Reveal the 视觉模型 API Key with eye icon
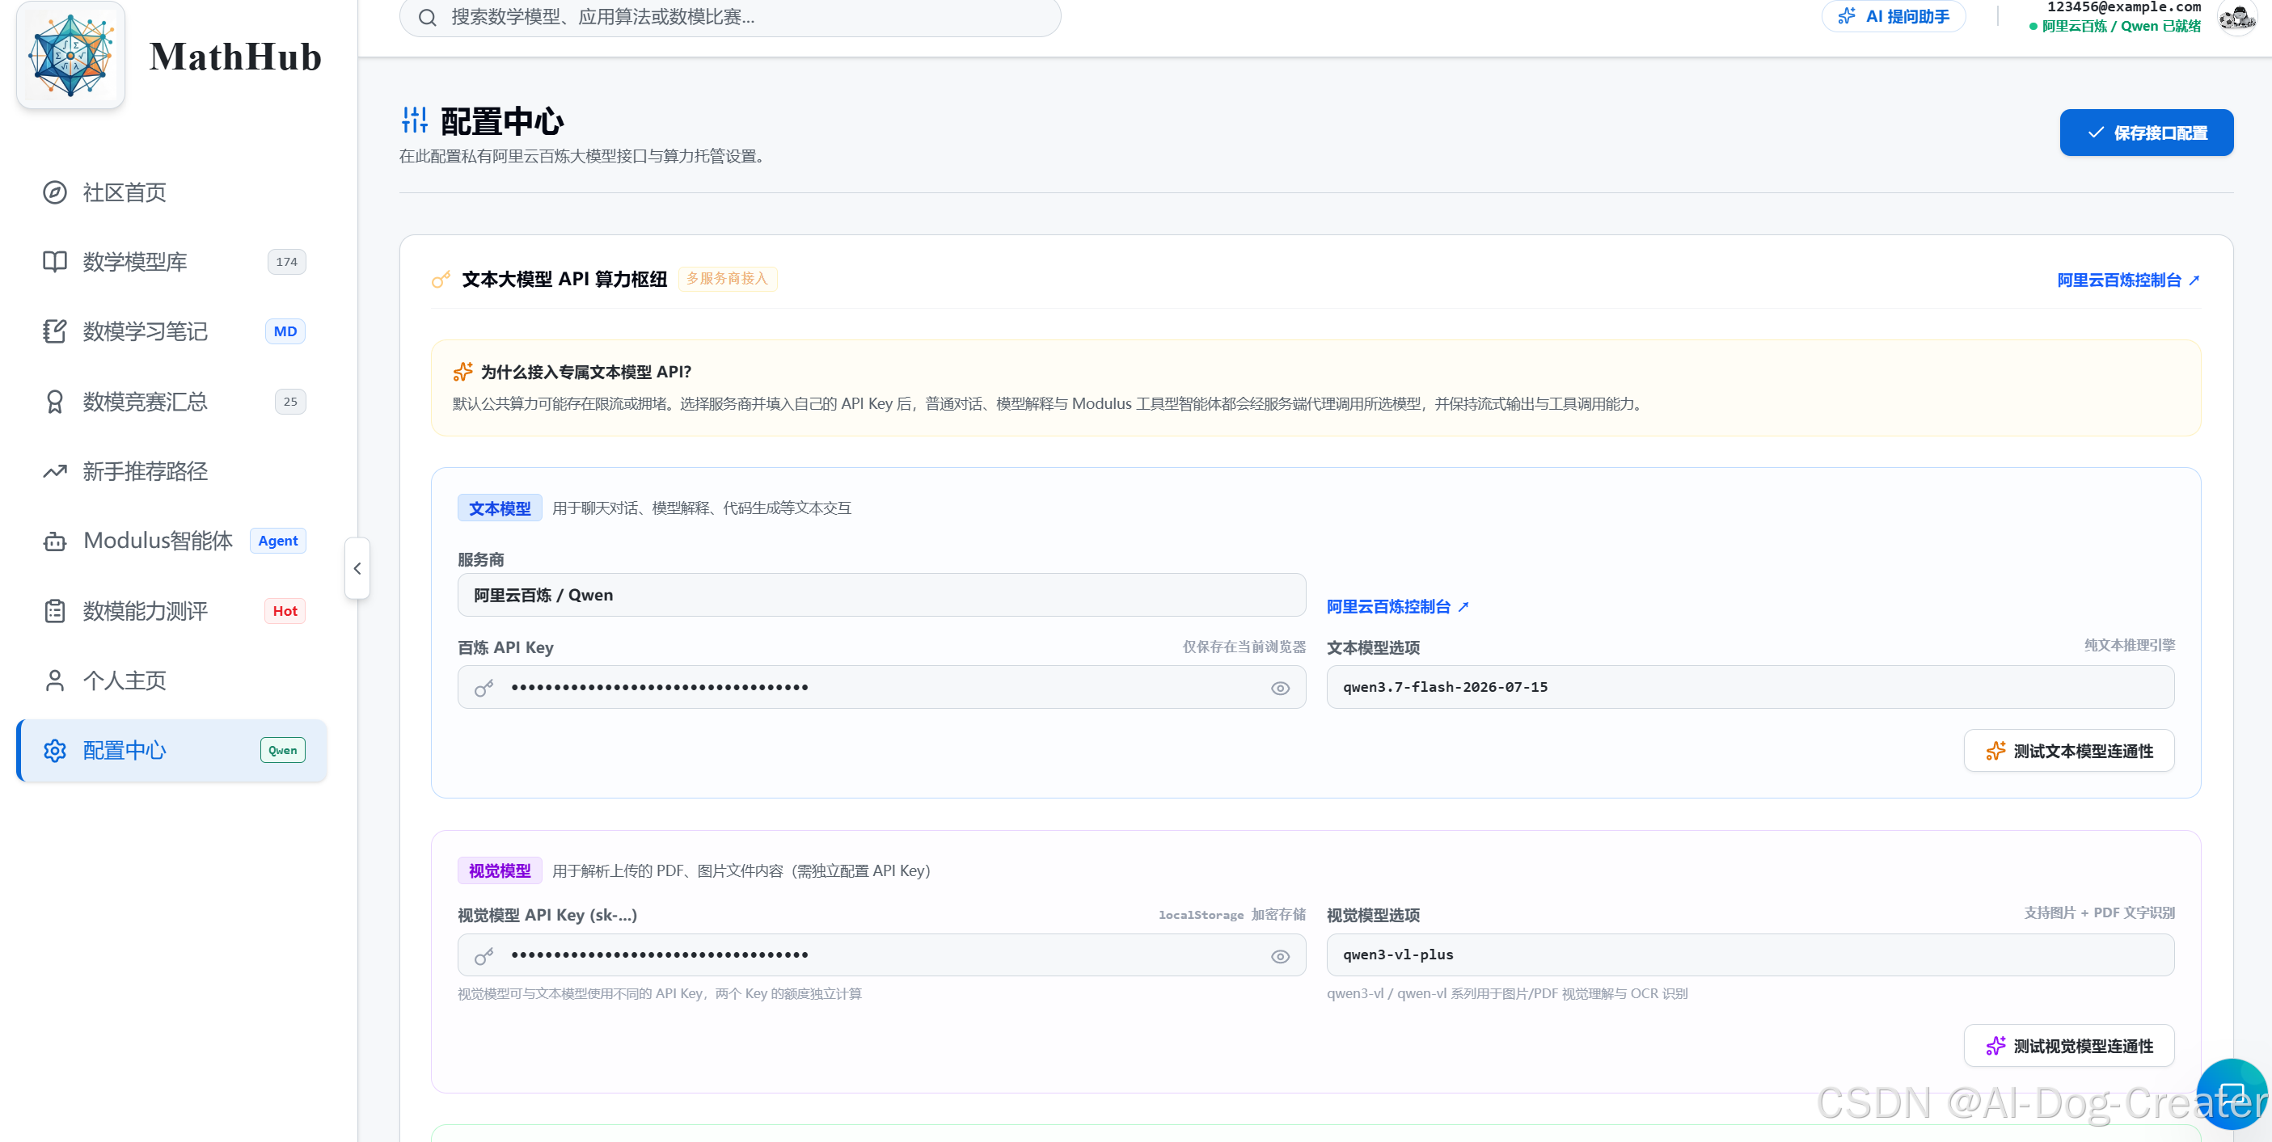 [1281, 957]
